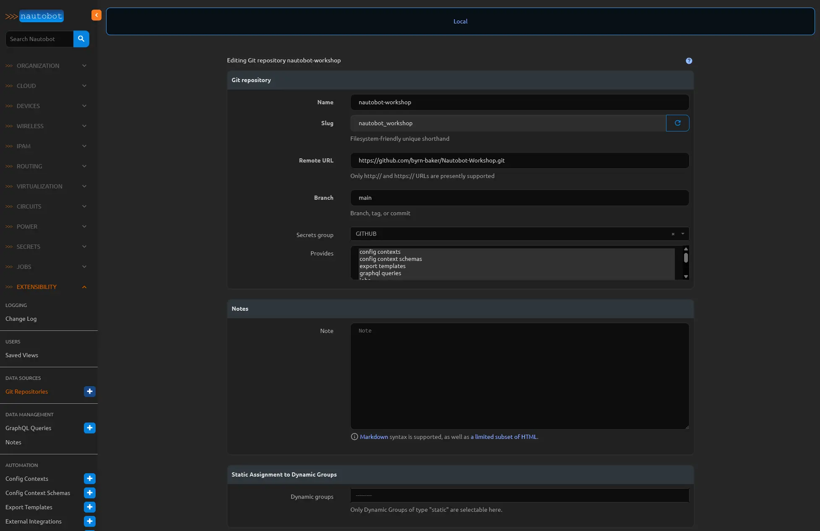This screenshot has width=820, height=531.
Task: Add a new GraphQL Query plus icon
Action: 90,428
